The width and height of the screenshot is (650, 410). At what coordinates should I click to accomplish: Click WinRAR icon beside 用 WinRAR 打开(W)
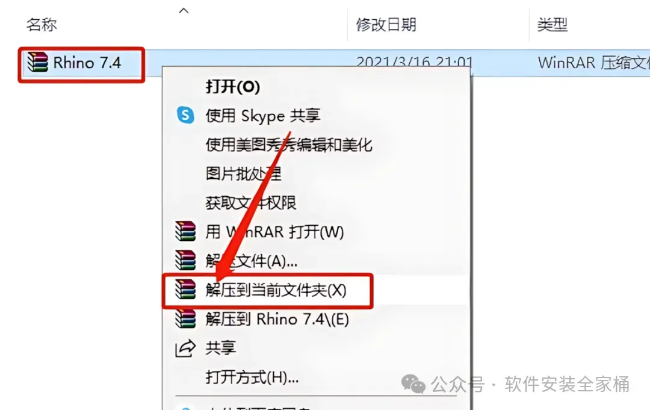pos(185,231)
